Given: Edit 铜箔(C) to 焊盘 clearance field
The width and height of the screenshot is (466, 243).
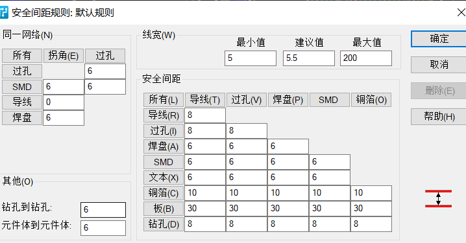Looking at the screenshot, I should [288, 193].
